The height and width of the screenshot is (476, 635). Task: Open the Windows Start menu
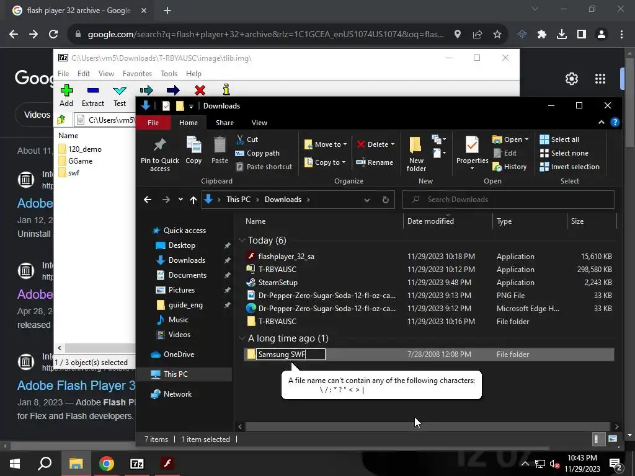(x=15, y=463)
